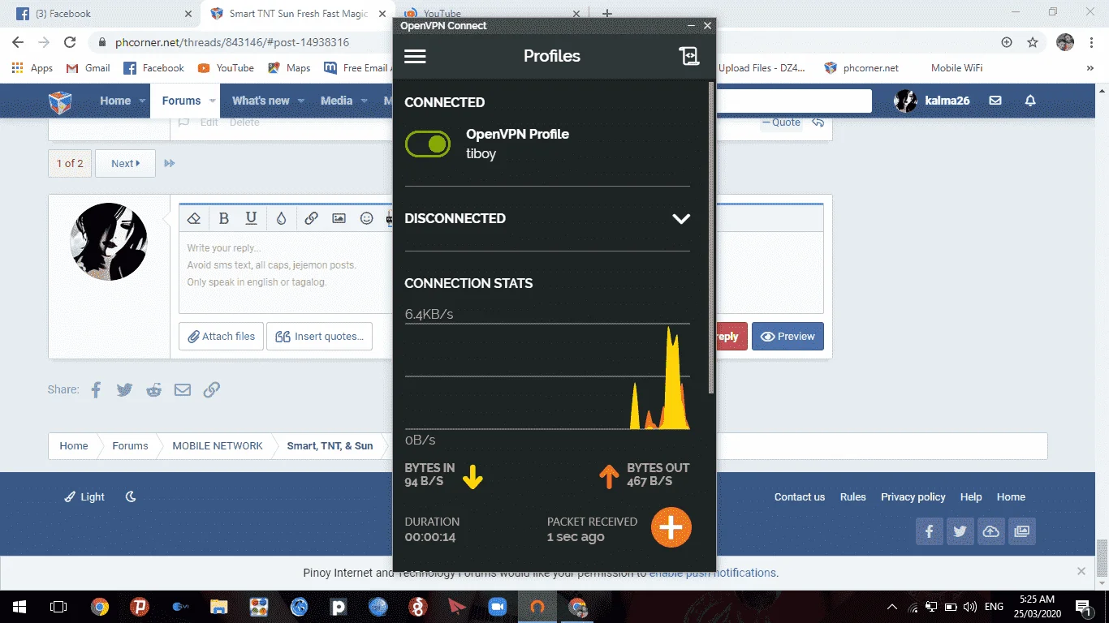Open the smilies emoji picker

367,218
